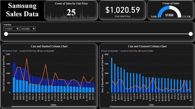This screenshot has height=109, width=195.
Task: Click the $973.41 axis label in Cost chart
Action: pyautogui.click(x=119, y=97)
